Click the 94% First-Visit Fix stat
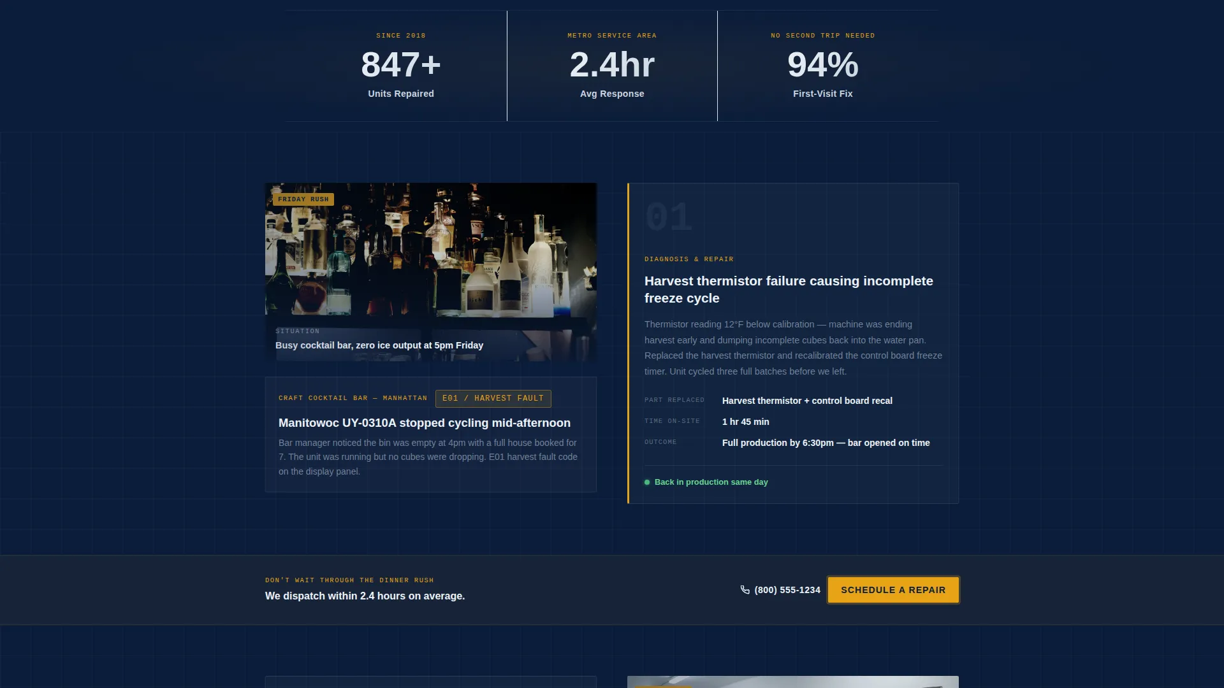This screenshot has height=688, width=1224. tap(823, 66)
